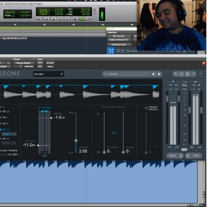Click the Maximizer module name field
Screen dimensions: 207x207
click(48, 74)
